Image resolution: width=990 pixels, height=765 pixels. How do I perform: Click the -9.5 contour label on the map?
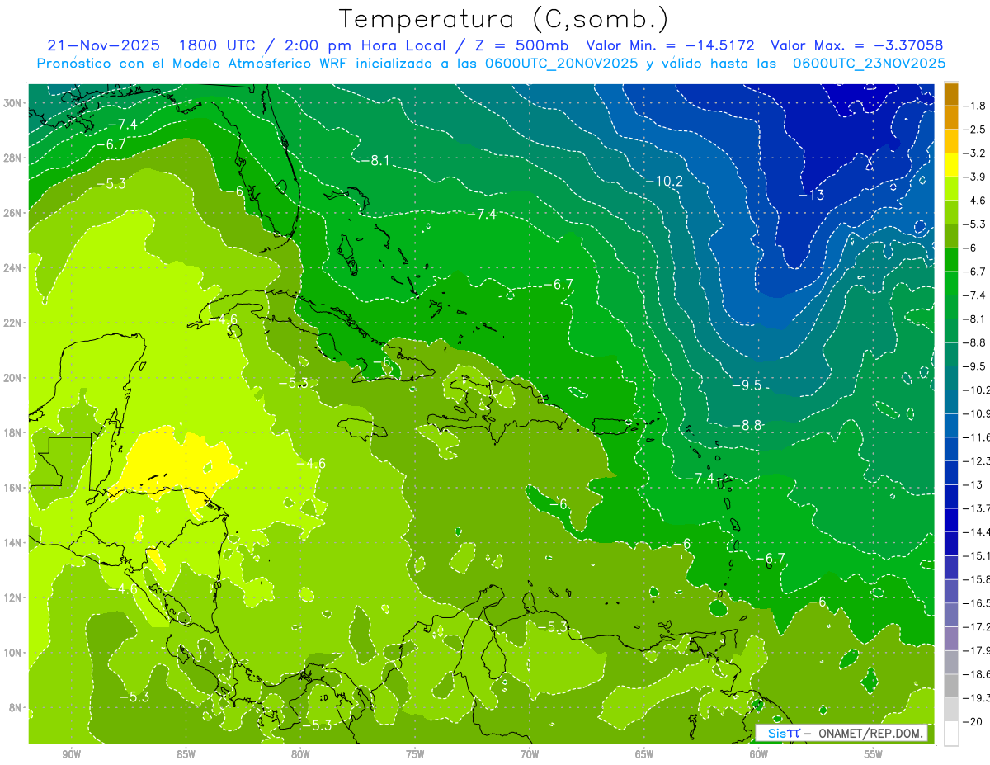747,385
